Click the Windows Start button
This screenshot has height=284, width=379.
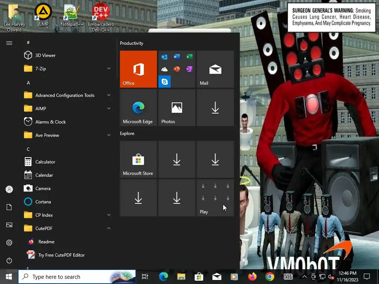(9, 277)
